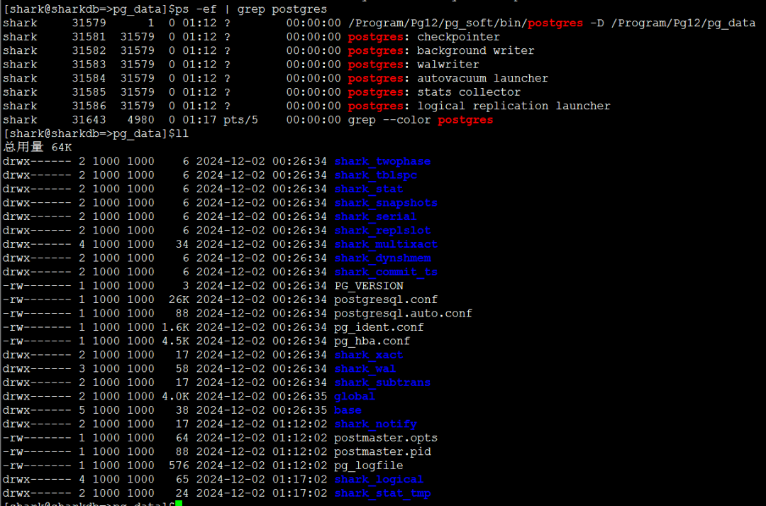
Task: Select the shark_logical directory name
Action: 379,480
